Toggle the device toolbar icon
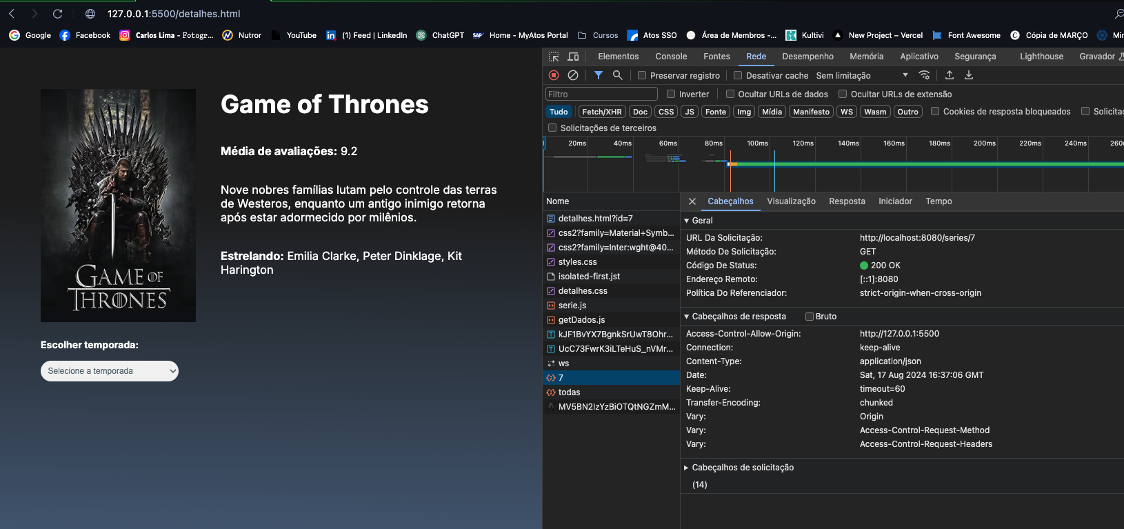The width and height of the screenshot is (1124, 529). click(573, 57)
